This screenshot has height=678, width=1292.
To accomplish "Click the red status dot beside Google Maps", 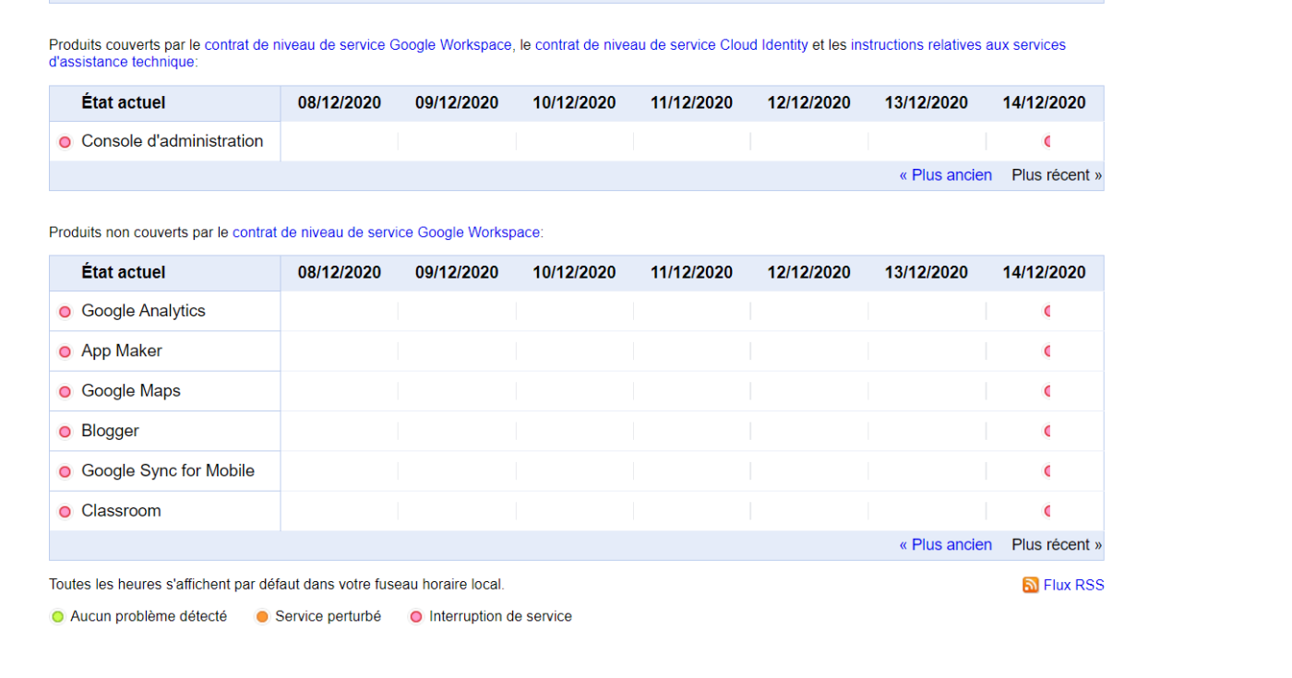I will [65, 392].
